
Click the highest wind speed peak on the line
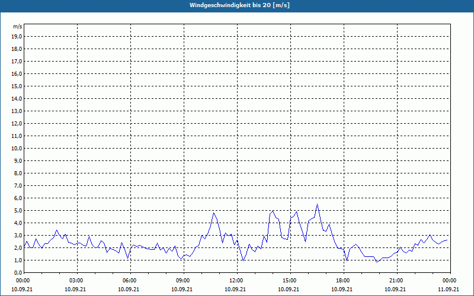click(317, 204)
